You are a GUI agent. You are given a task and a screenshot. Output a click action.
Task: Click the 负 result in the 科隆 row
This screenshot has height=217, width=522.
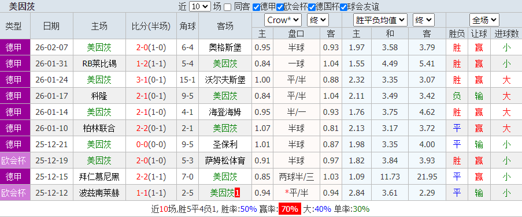[457, 96]
